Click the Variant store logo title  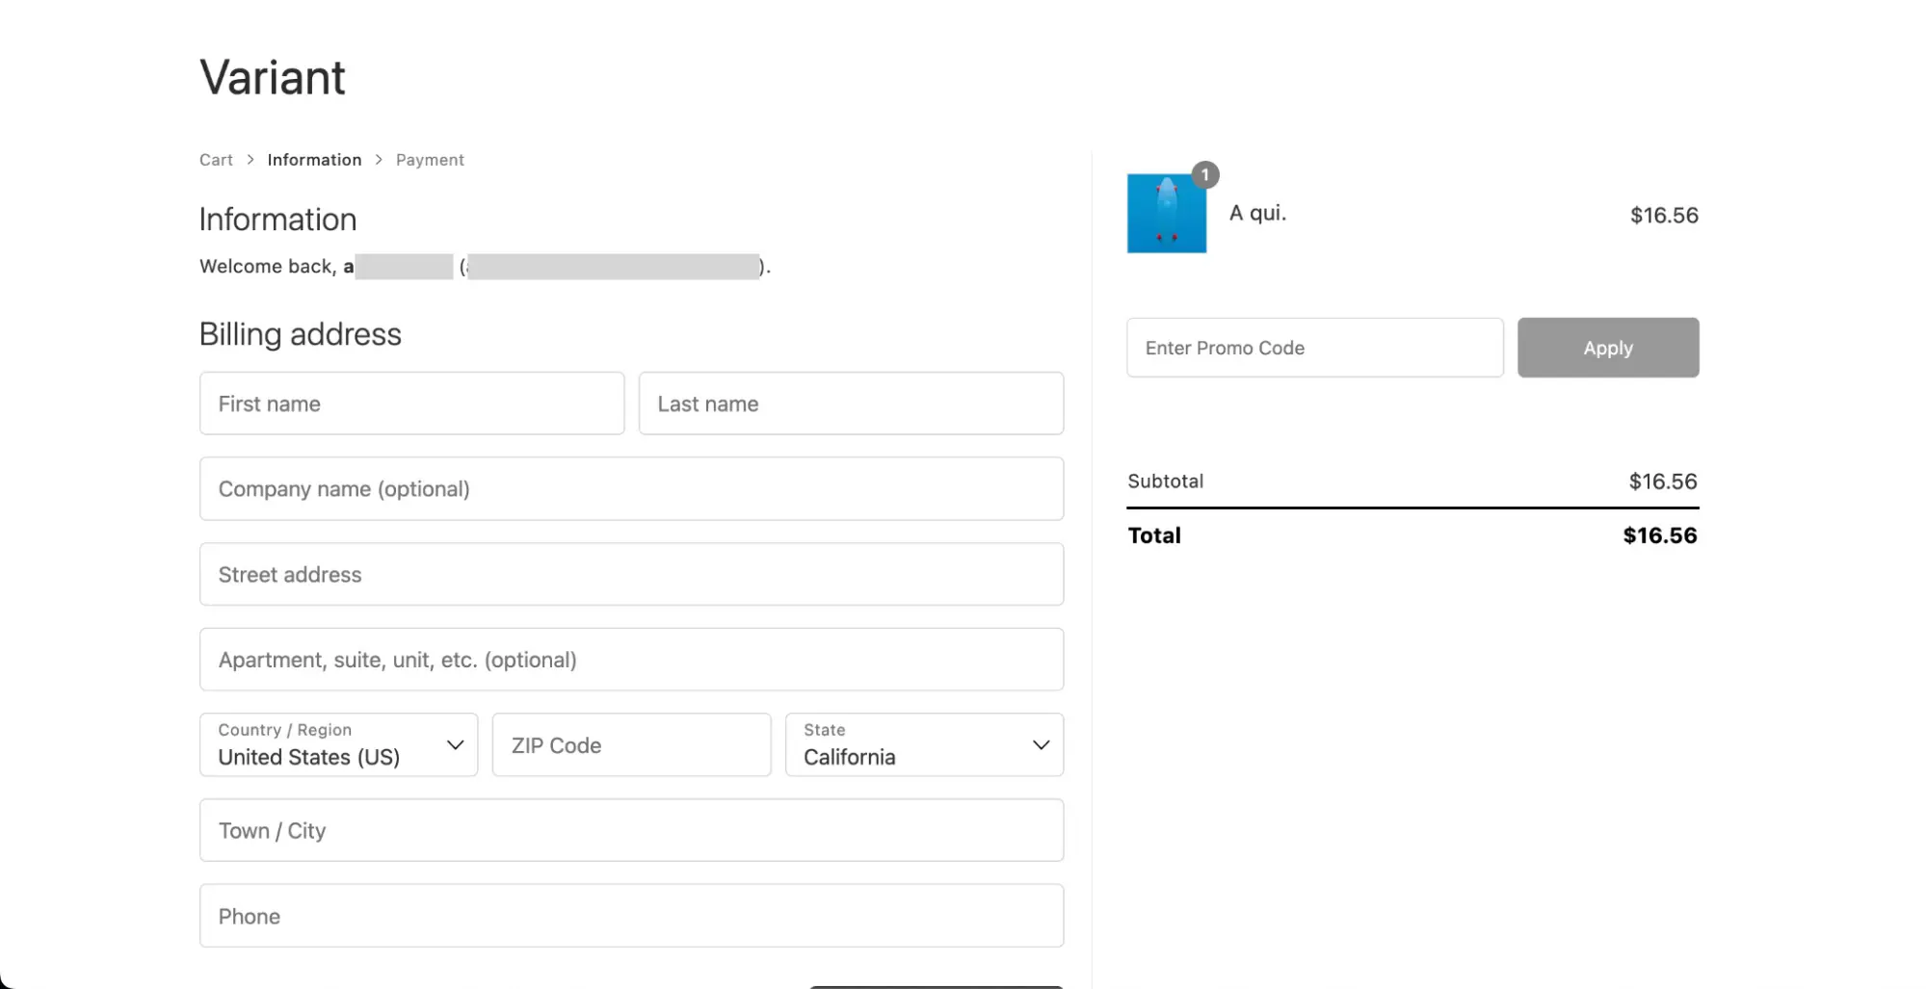tap(272, 77)
